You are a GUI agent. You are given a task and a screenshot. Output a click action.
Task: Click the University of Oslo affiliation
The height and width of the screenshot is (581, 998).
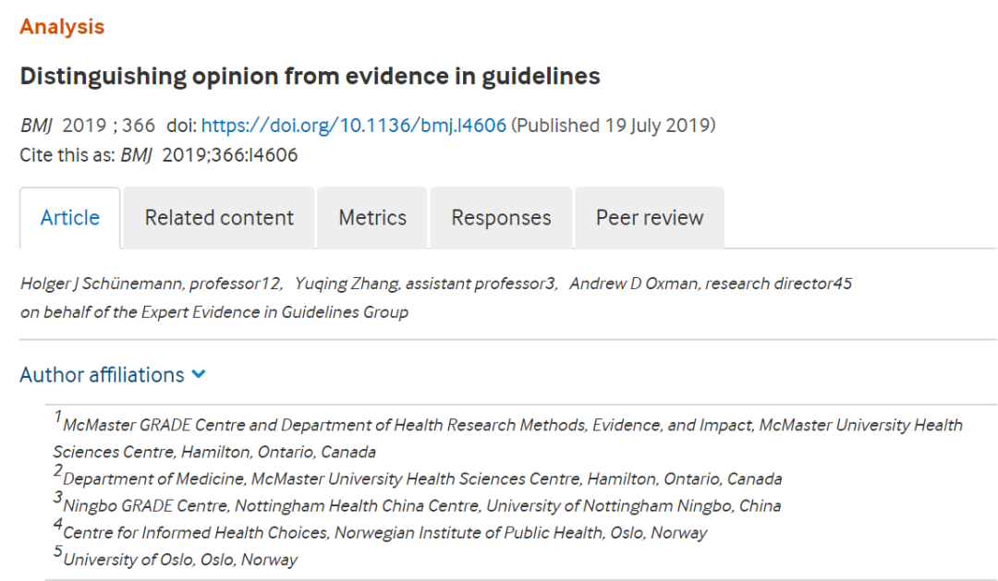[x=175, y=560]
